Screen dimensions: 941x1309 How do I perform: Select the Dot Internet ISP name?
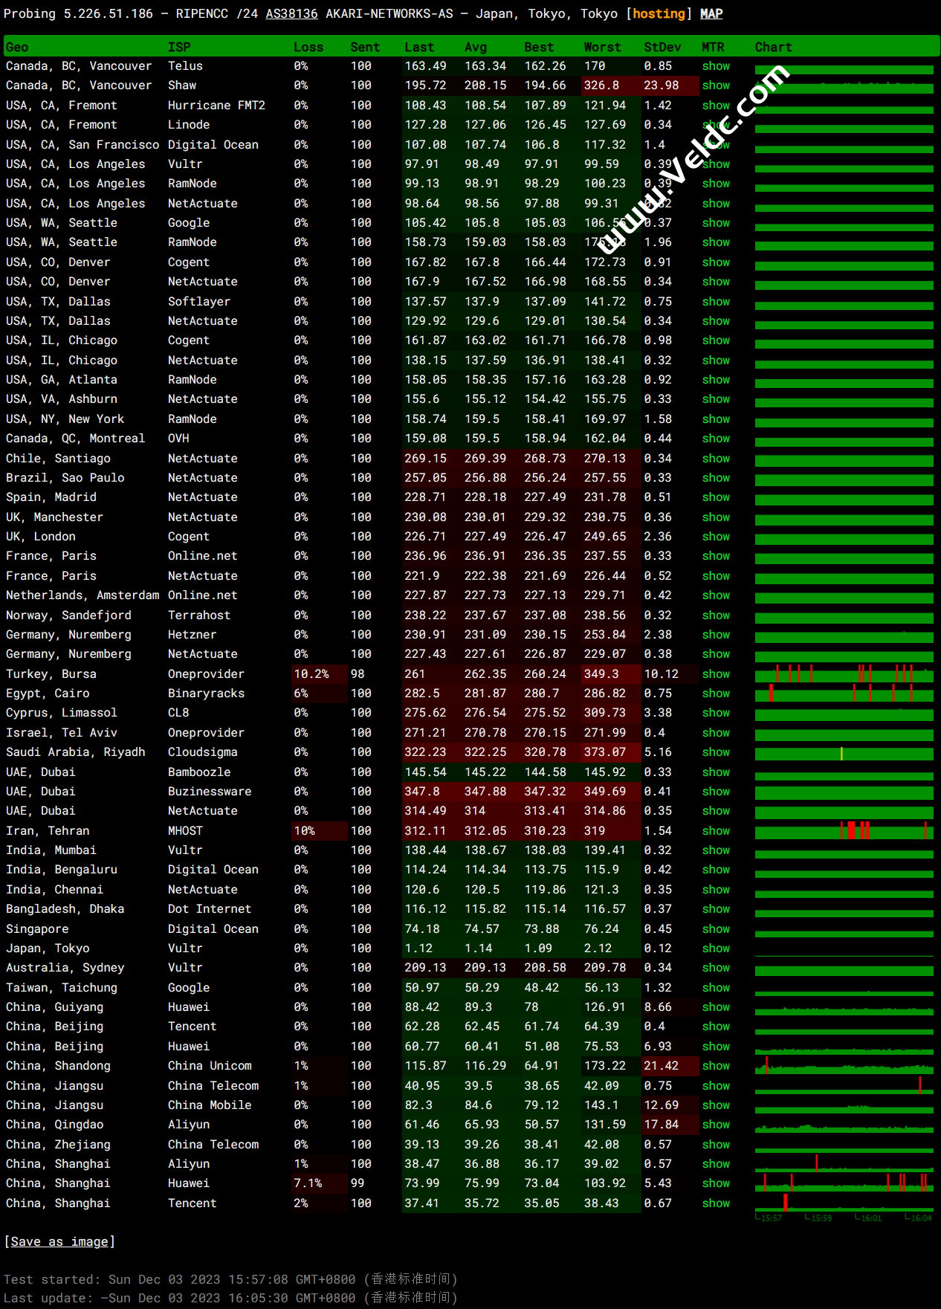[x=210, y=909]
